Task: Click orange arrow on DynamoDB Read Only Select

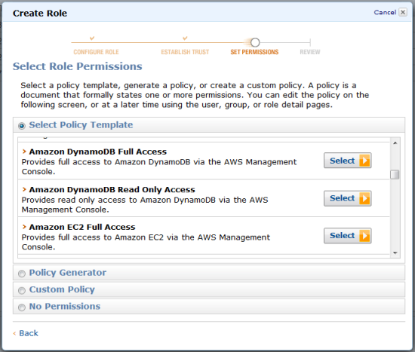Action: 364,198
